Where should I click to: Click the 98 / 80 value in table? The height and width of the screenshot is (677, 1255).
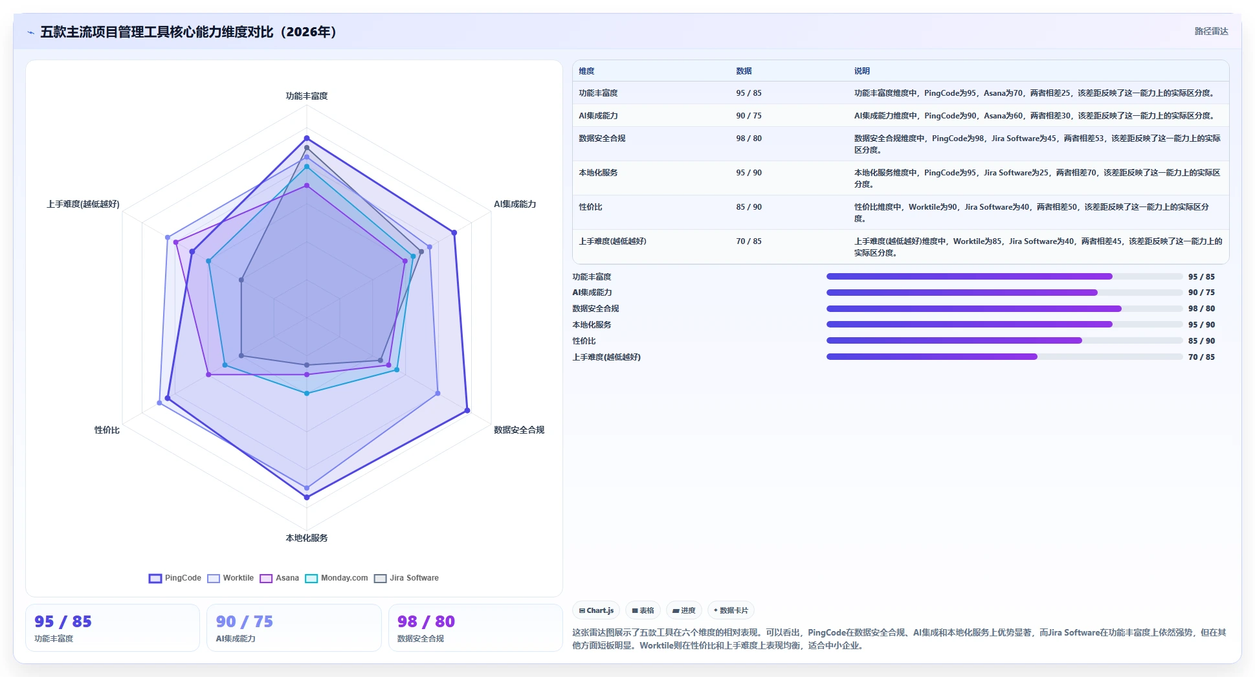click(x=749, y=139)
